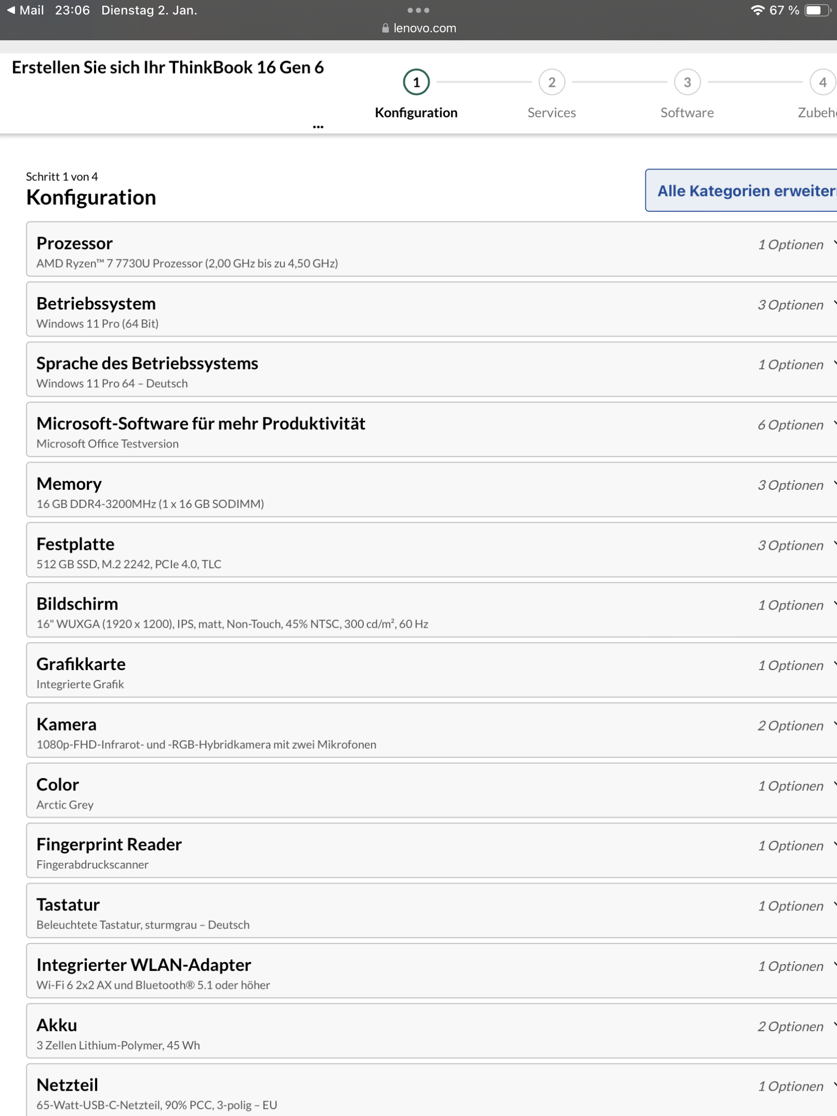Expand the Bildschirm section

431,610
